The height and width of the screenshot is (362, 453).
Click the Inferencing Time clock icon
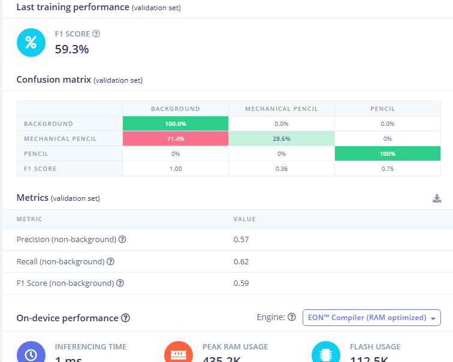[x=31, y=353]
